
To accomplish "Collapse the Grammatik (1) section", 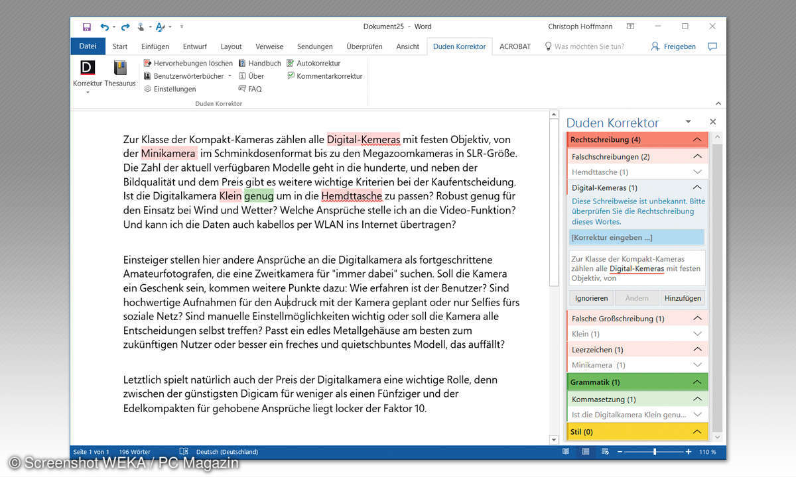I will pos(696,382).
